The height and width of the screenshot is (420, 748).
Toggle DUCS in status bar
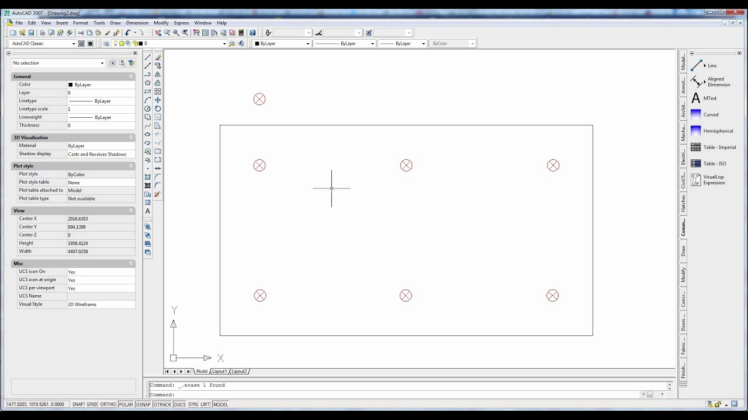[179, 404]
